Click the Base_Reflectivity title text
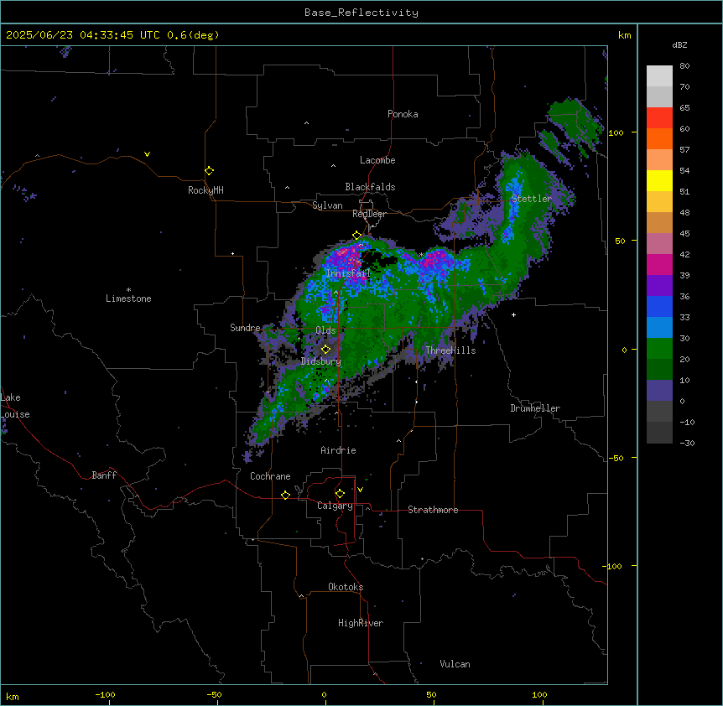The height and width of the screenshot is (706, 723). (x=361, y=13)
